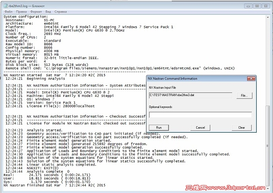The width and height of the screenshot is (273, 193).
Task: Click the 'Executable: standard' line
Action: coord(33,41)
